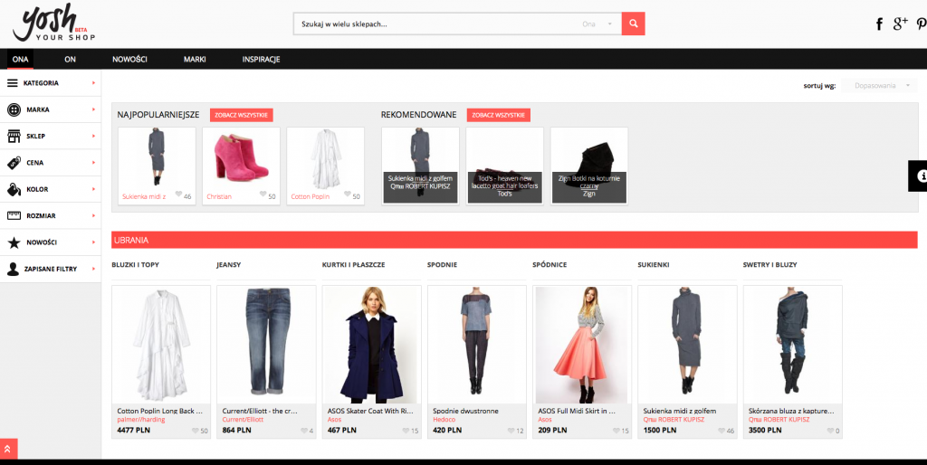Open the Facebook social icon
927x465 pixels.
pos(878,24)
